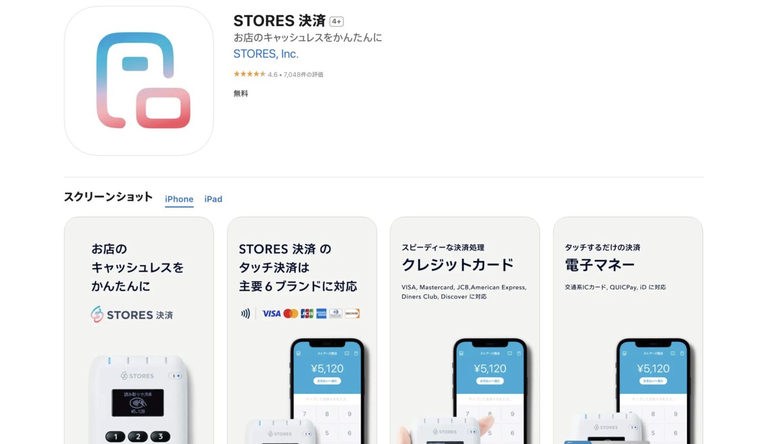Click the STORES 決済 app icon
The height and width of the screenshot is (444, 766).
pyautogui.click(x=139, y=81)
